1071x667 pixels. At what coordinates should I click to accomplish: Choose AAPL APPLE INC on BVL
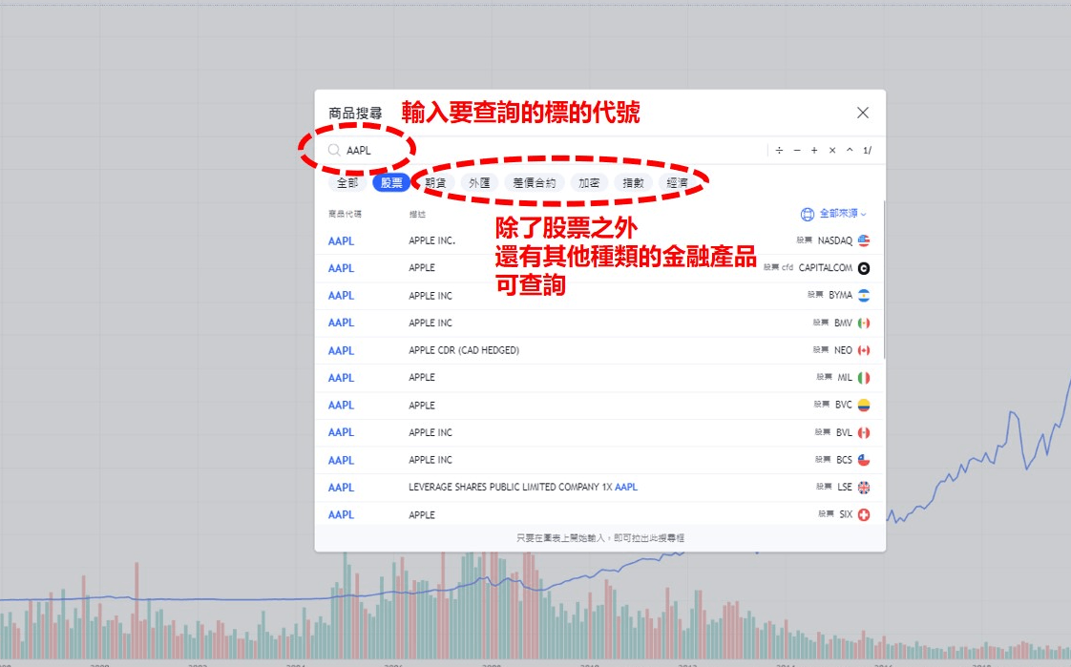click(x=599, y=432)
